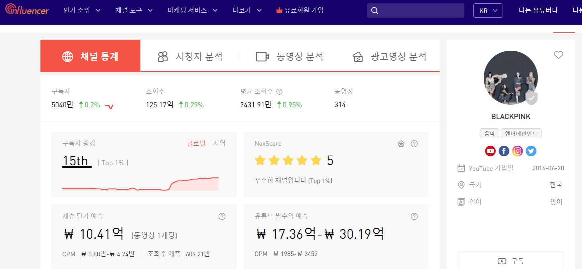
Task: Click the ₩ 10.41억 price estimate
Action: 94,234
